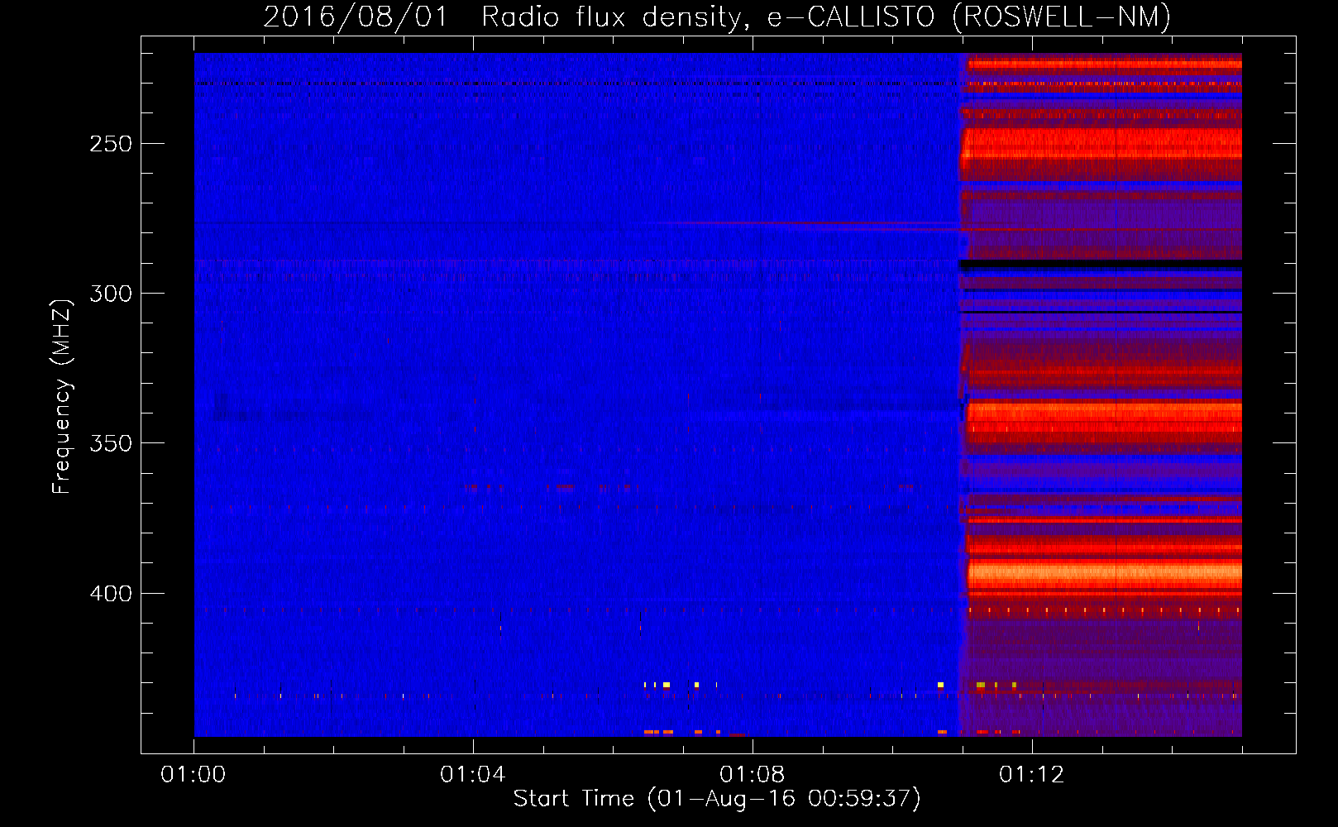Viewport: 1338px width, 827px height.
Task: Click the brightest emission band near 400 MHz
Action: 1105,573
